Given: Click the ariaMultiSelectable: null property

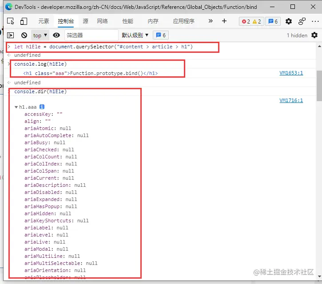Looking at the screenshot, I should (x=61, y=263).
